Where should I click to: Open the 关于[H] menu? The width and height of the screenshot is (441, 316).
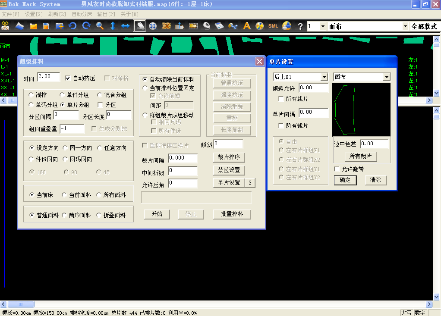tap(129, 14)
